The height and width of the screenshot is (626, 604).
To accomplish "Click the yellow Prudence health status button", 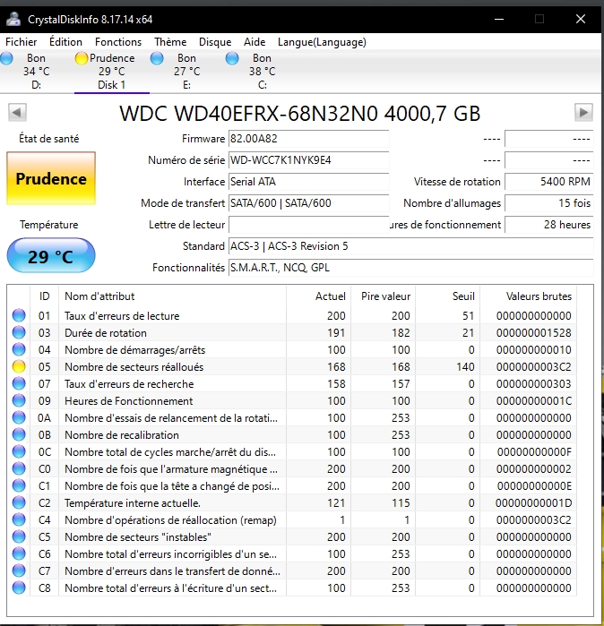I will click(51, 179).
